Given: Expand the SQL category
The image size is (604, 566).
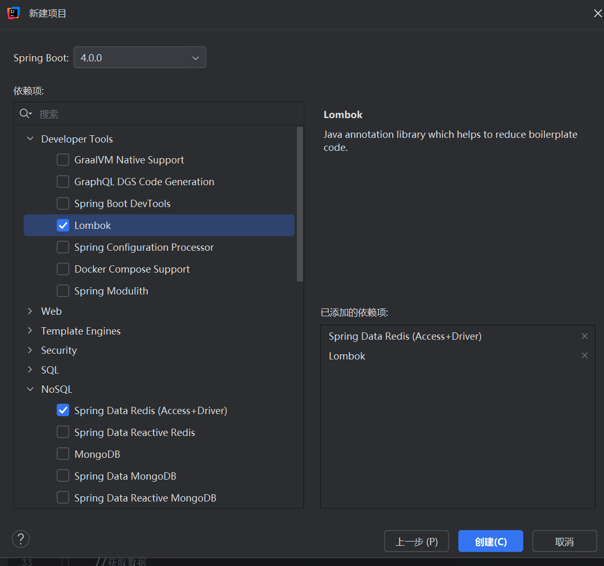Looking at the screenshot, I should click(30, 369).
